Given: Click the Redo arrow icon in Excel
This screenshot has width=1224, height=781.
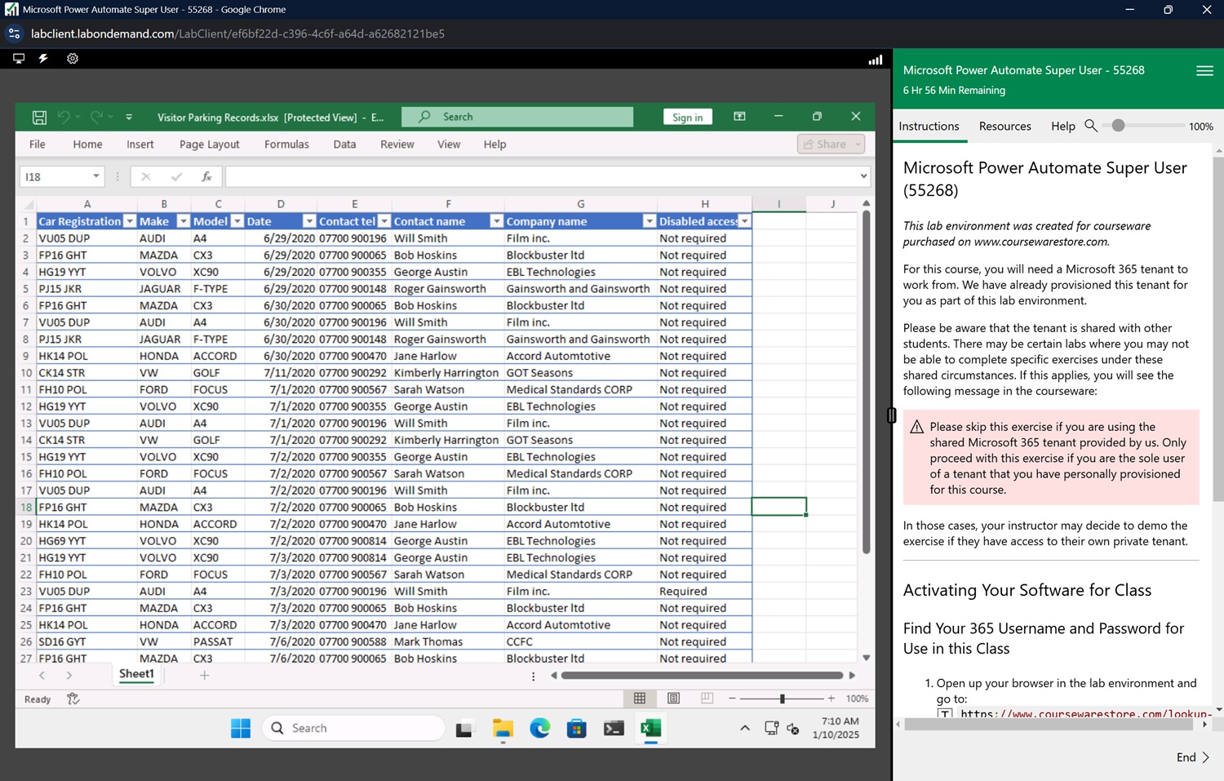Looking at the screenshot, I should pyautogui.click(x=96, y=118).
